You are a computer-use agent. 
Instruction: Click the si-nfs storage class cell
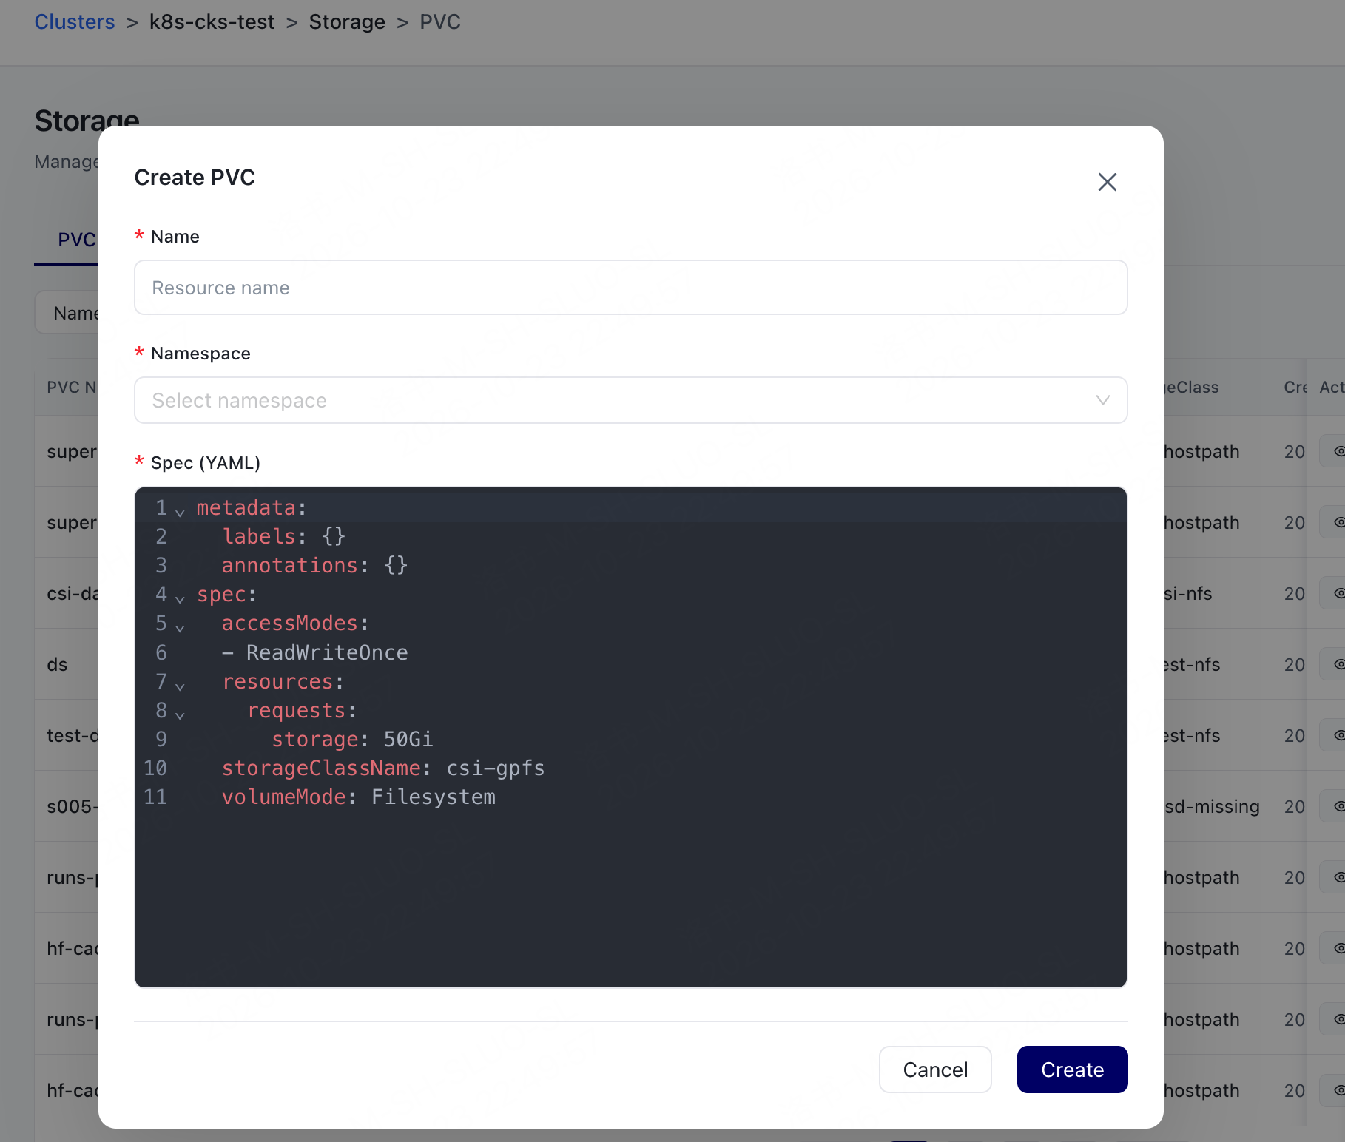click(x=1187, y=593)
